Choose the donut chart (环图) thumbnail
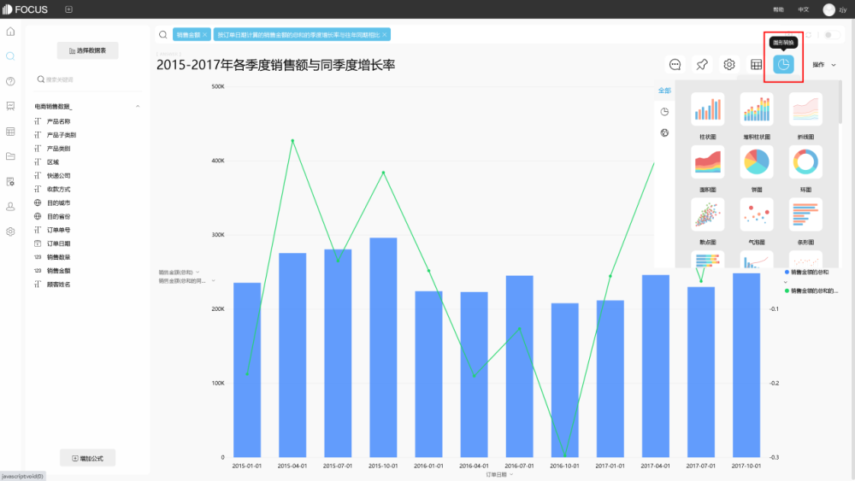The height and width of the screenshot is (481, 855). (805, 162)
